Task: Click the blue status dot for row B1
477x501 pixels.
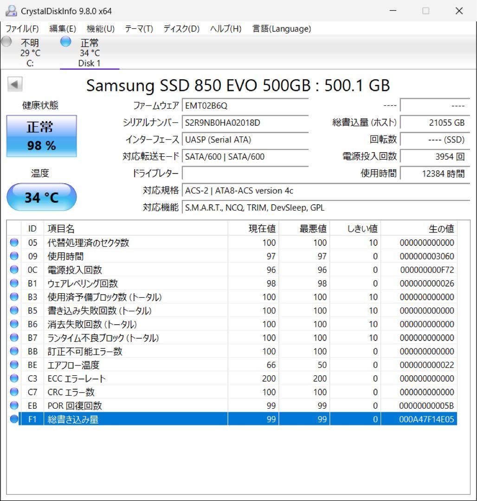Action: pyautogui.click(x=14, y=283)
